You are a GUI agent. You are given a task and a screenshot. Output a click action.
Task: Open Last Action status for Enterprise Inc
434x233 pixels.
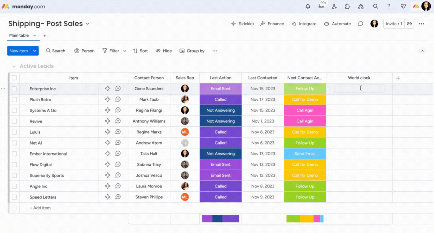pos(221,89)
